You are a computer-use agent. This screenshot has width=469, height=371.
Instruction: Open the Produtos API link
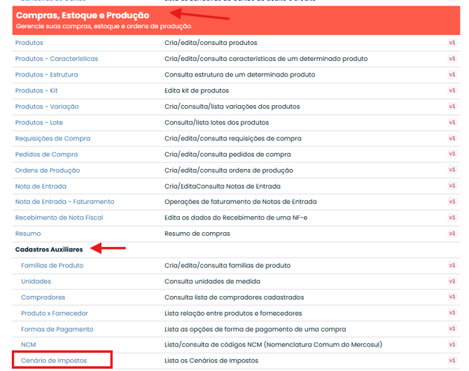(29, 43)
